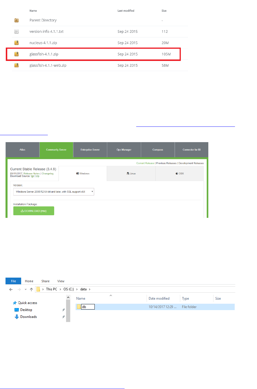Viewport: 257px width, 389px height.
Task: Click the Quick access star icon
Action: (x=15, y=303)
